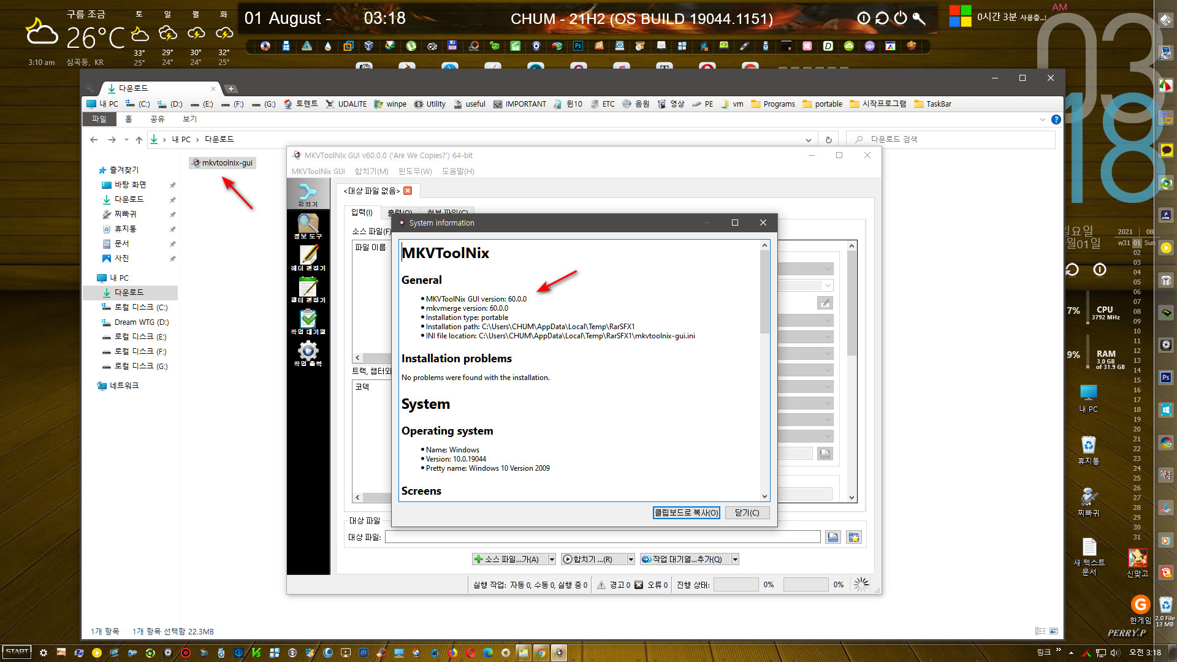Click the pencil edit icon in properties panel

825,303
